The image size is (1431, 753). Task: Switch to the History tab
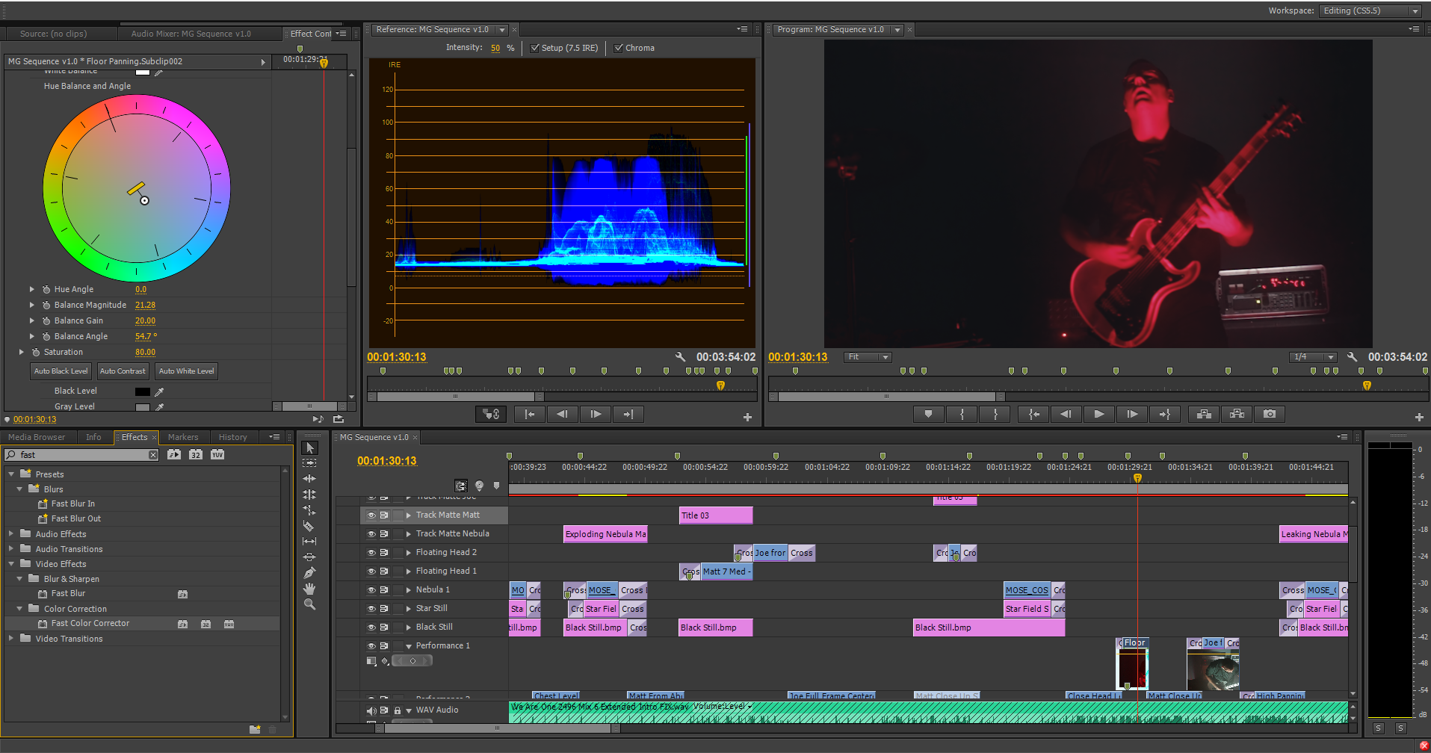click(233, 437)
